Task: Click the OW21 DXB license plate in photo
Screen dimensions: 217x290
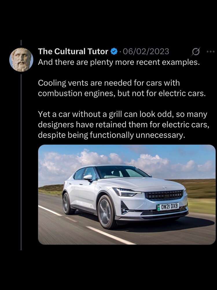Action: coord(168,206)
